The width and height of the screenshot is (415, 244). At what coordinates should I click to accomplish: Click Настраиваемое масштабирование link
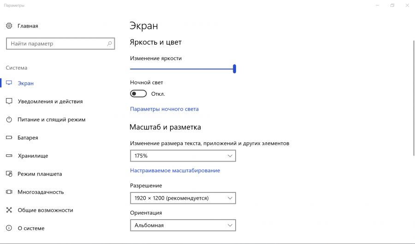tap(175, 170)
